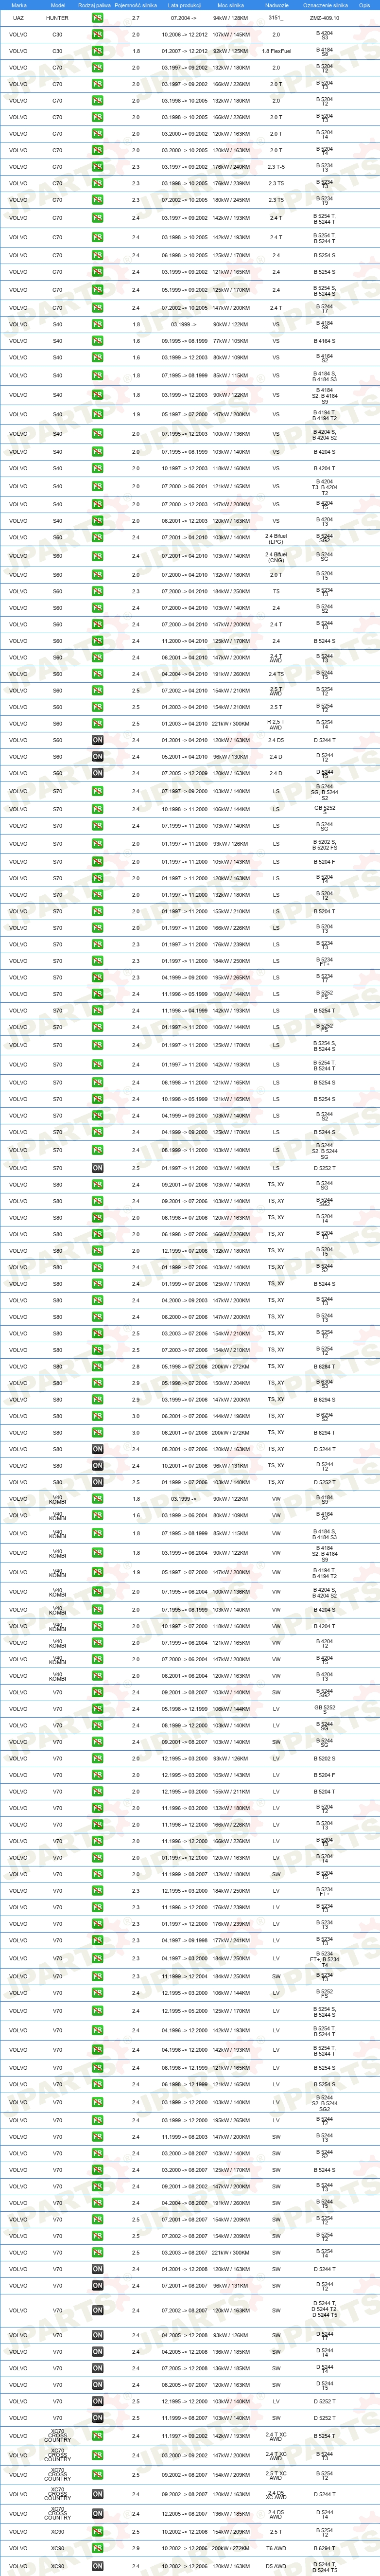Click the Lata produkcji column header
Screen dimensions: 380x2576
184,5
